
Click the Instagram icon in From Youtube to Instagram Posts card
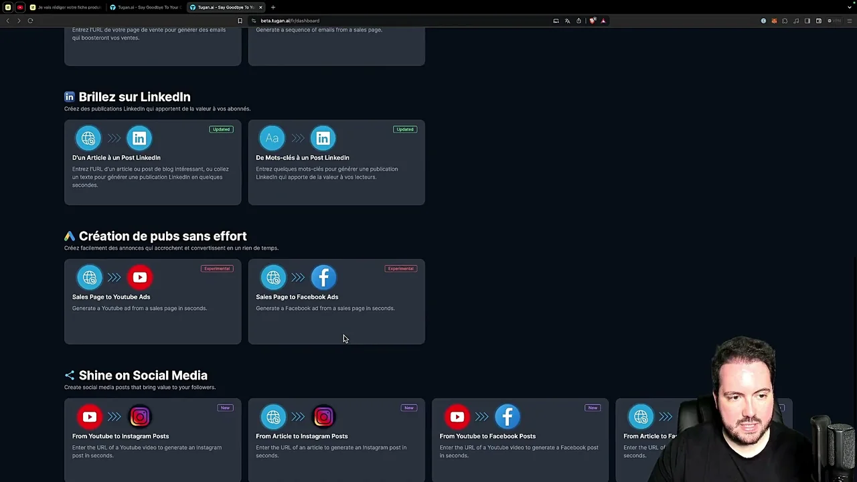tap(140, 416)
